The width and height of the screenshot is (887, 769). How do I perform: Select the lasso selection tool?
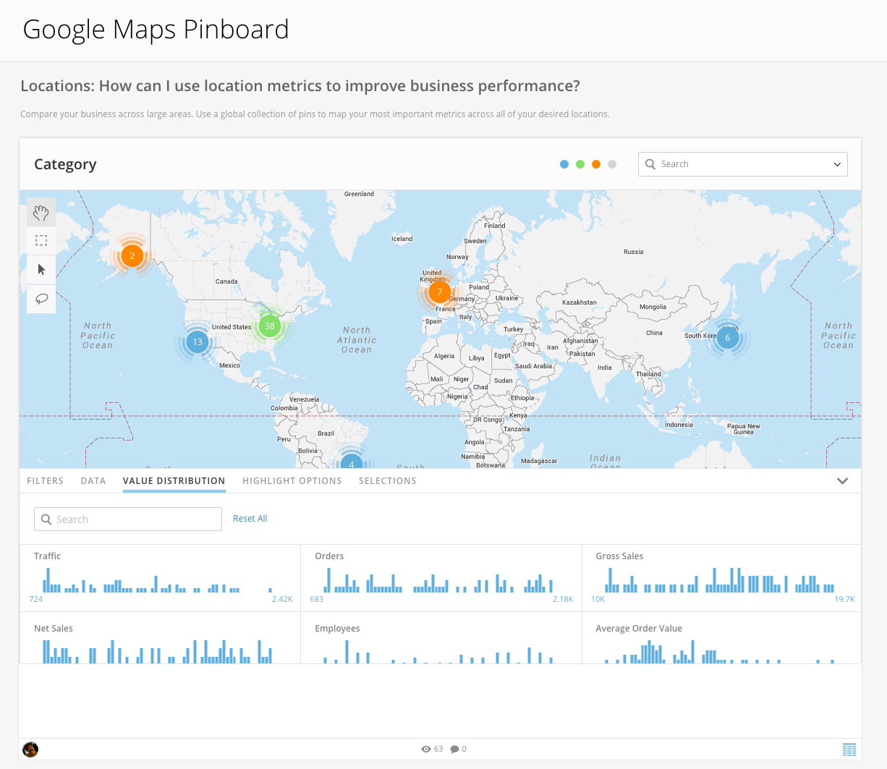click(41, 298)
